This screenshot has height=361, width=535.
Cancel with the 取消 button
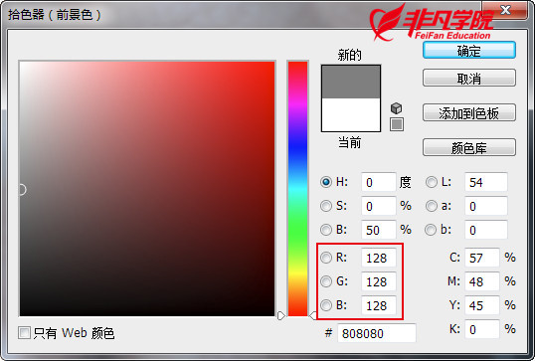pyautogui.click(x=469, y=79)
